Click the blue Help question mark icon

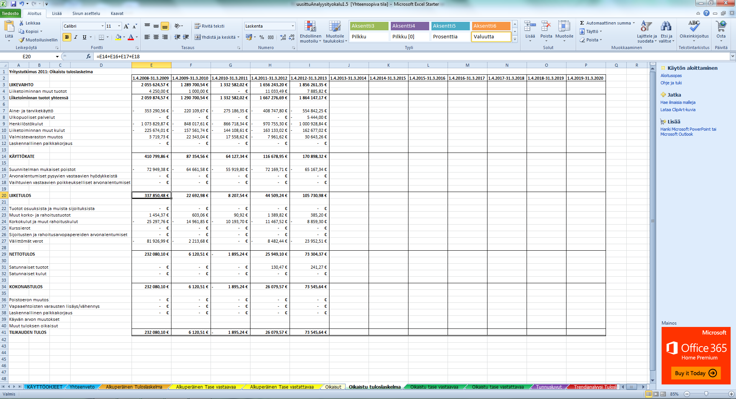(x=706, y=13)
